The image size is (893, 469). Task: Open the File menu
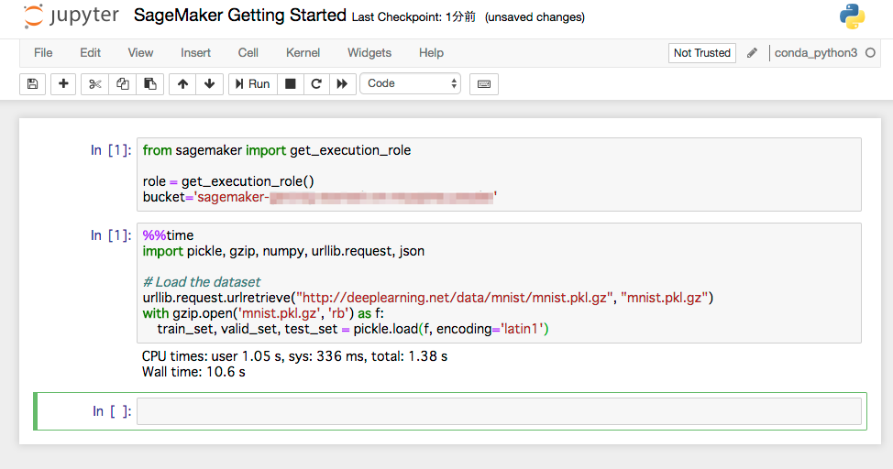(43, 53)
